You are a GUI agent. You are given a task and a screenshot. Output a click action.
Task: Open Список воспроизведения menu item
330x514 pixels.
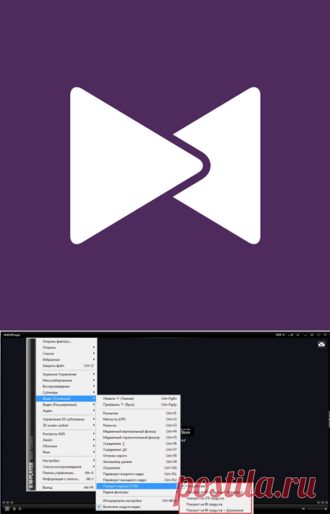pyautogui.click(x=67, y=467)
